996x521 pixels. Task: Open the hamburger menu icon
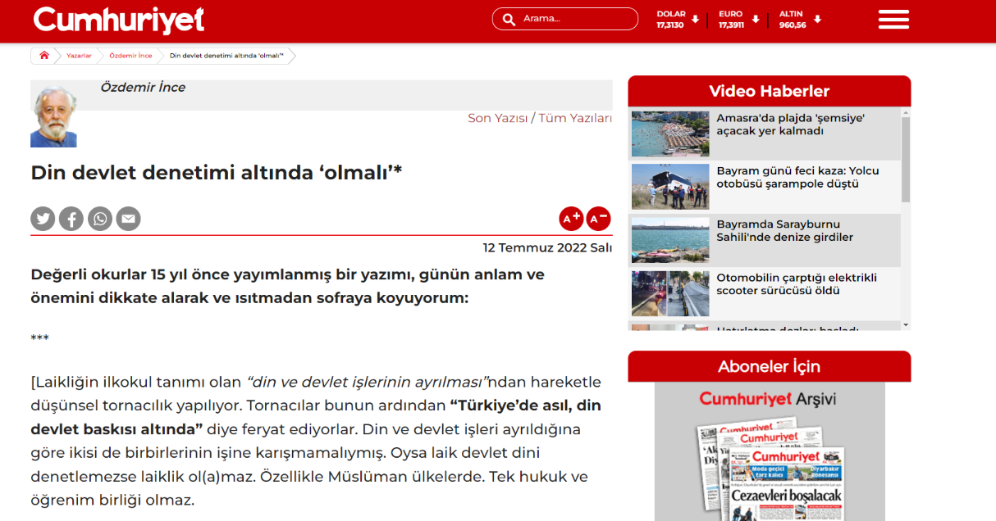coord(893,20)
